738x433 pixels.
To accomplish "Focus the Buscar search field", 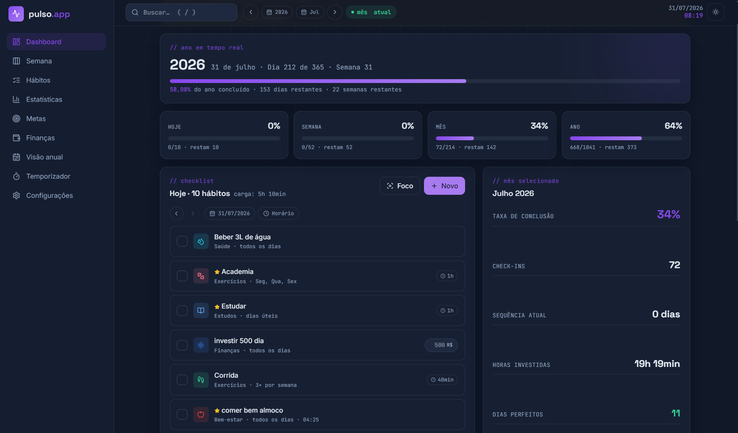I will pyautogui.click(x=181, y=12).
